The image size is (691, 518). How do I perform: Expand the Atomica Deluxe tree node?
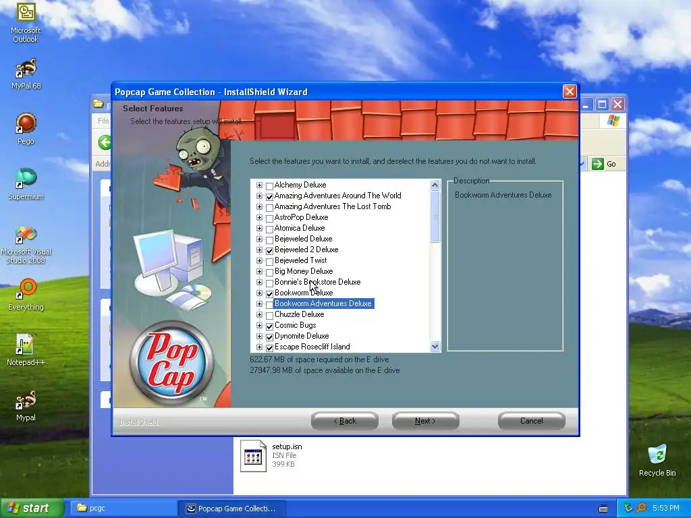(259, 228)
